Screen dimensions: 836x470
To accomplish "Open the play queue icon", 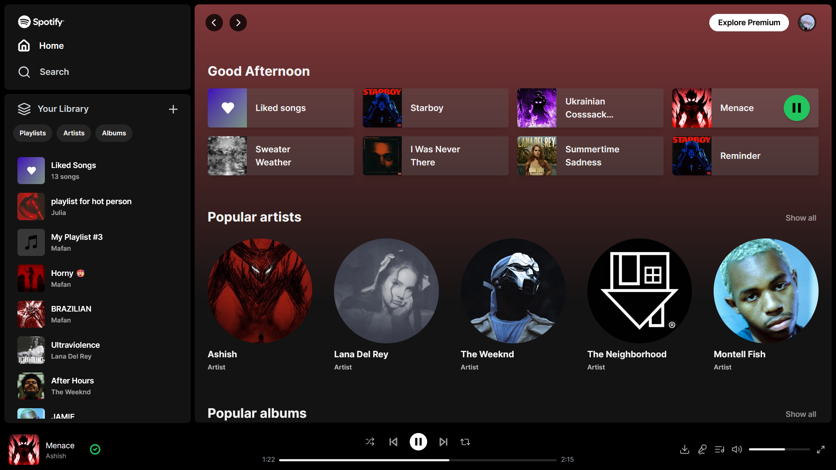I will coord(719,449).
